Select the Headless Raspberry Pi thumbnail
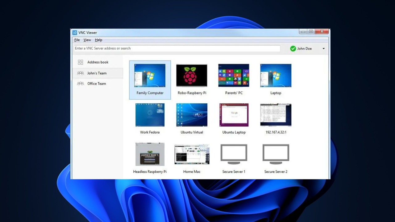This screenshot has height=222, width=395. [150, 154]
